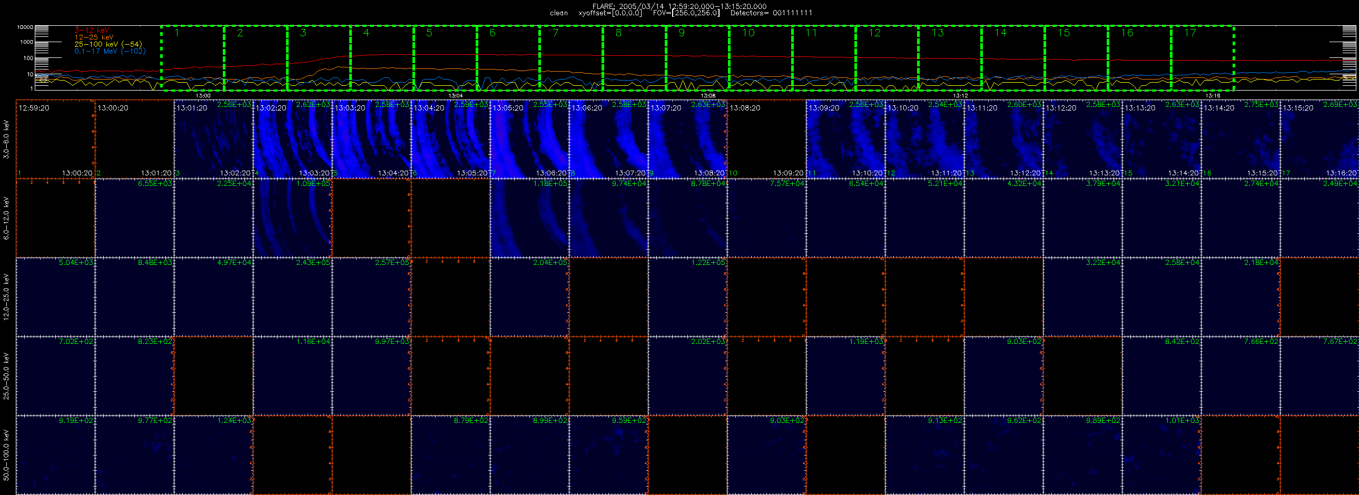Click the 2.04E+05 peak value label

point(550,262)
